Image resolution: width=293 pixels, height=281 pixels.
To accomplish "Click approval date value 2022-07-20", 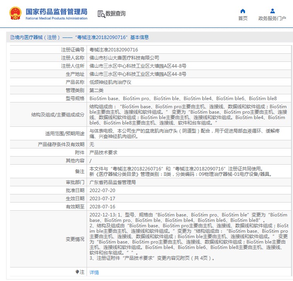I will [x=102, y=191].
